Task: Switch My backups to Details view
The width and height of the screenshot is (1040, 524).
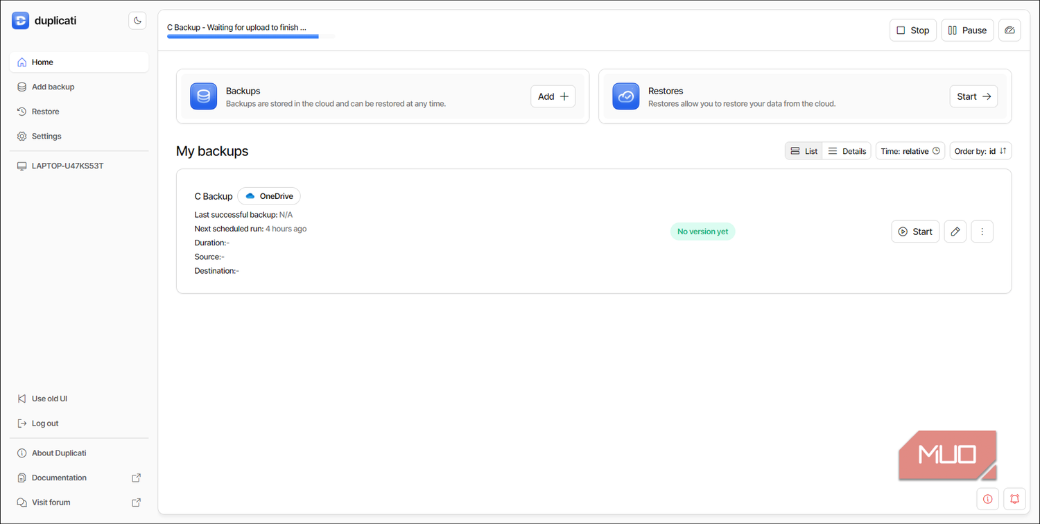Action: coord(847,151)
